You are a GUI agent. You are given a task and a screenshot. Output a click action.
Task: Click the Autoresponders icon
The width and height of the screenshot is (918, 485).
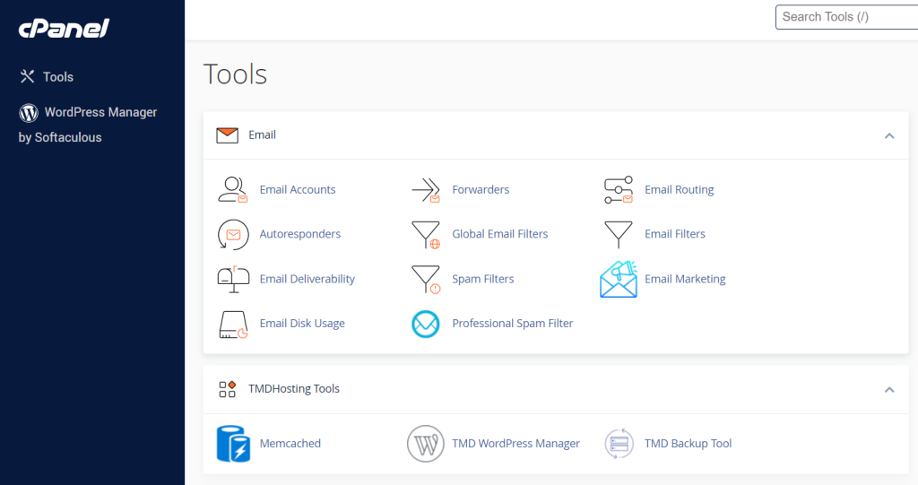click(233, 234)
